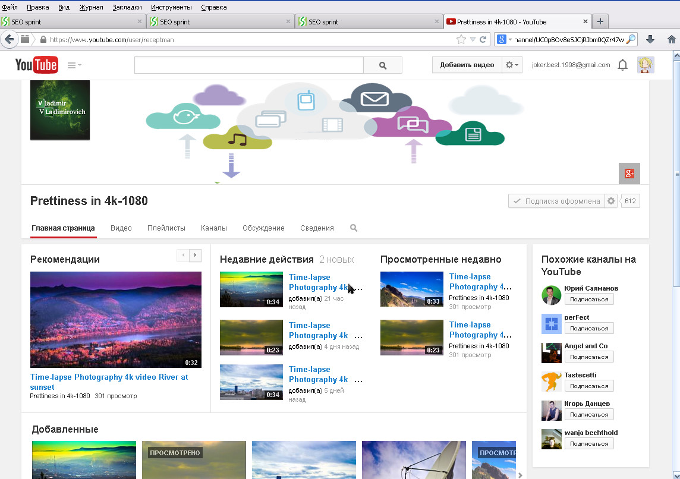Click the site identity lock icon
The height and width of the screenshot is (479, 680).
[43, 39]
